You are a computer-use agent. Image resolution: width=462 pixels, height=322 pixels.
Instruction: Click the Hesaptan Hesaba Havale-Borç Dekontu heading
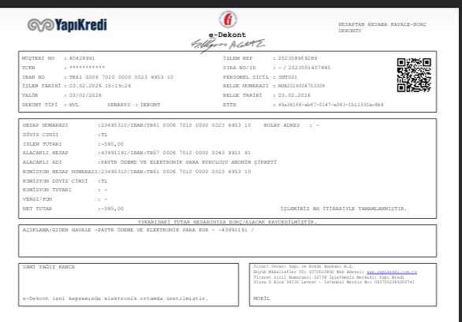click(x=382, y=28)
